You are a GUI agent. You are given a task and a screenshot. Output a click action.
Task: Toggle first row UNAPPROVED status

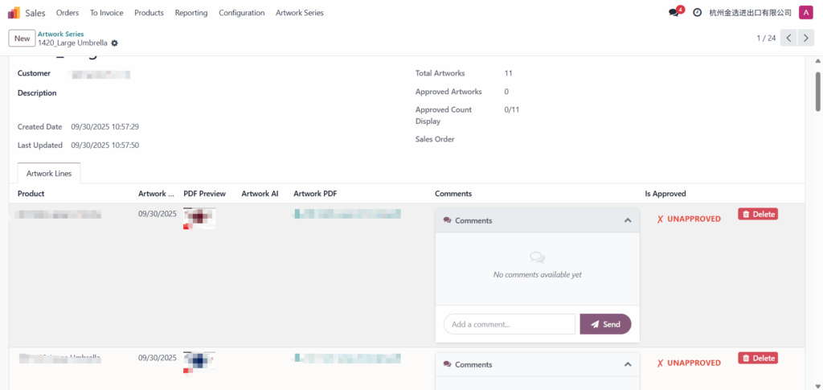(689, 219)
